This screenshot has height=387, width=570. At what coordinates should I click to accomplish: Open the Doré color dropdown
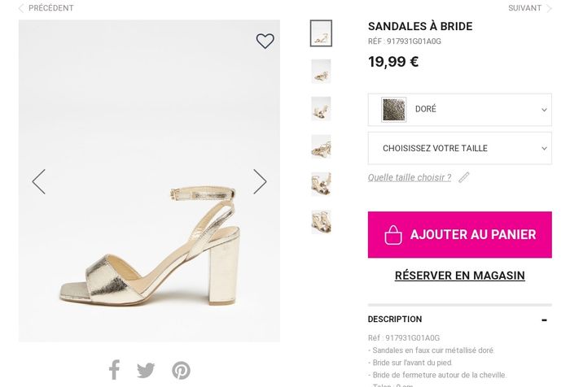click(x=459, y=110)
